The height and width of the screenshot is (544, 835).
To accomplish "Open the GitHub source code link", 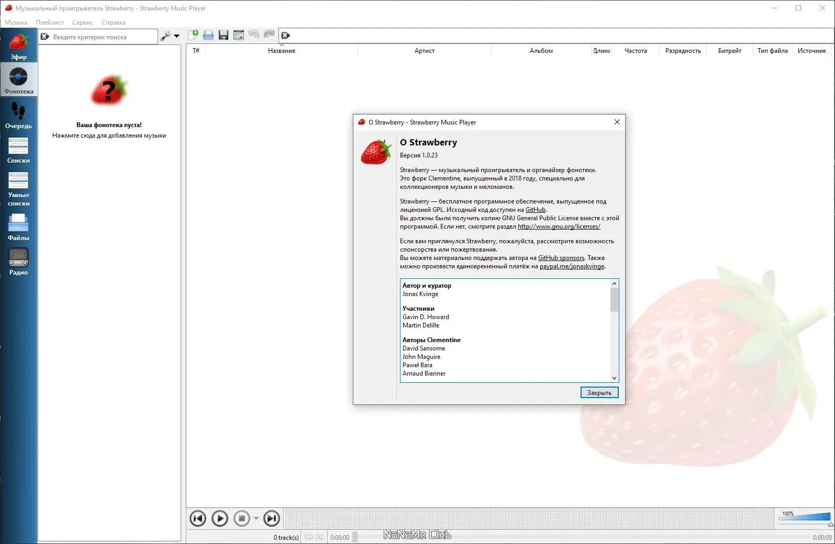I will pos(536,210).
